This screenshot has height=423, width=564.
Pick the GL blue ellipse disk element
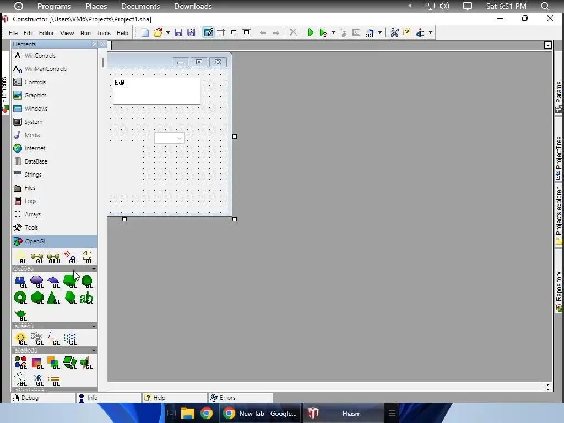click(x=37, y=281)
